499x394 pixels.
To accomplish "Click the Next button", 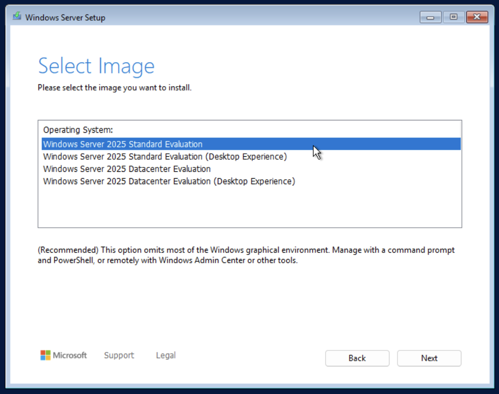I will tap(429, 358).
